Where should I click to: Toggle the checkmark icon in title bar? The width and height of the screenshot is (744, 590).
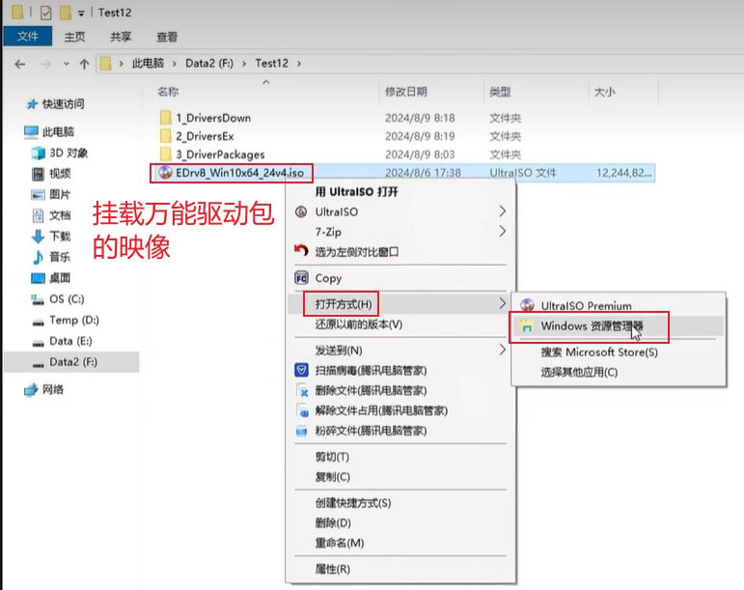click(x=45, y=13)
